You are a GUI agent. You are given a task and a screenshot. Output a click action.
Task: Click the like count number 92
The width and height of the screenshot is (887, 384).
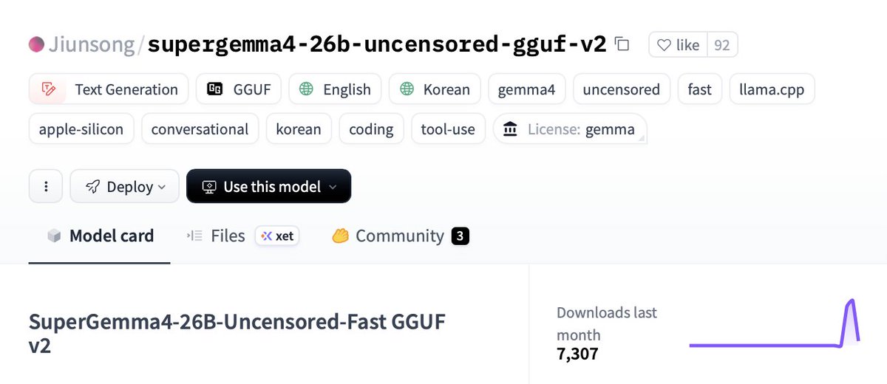(722, 45)
